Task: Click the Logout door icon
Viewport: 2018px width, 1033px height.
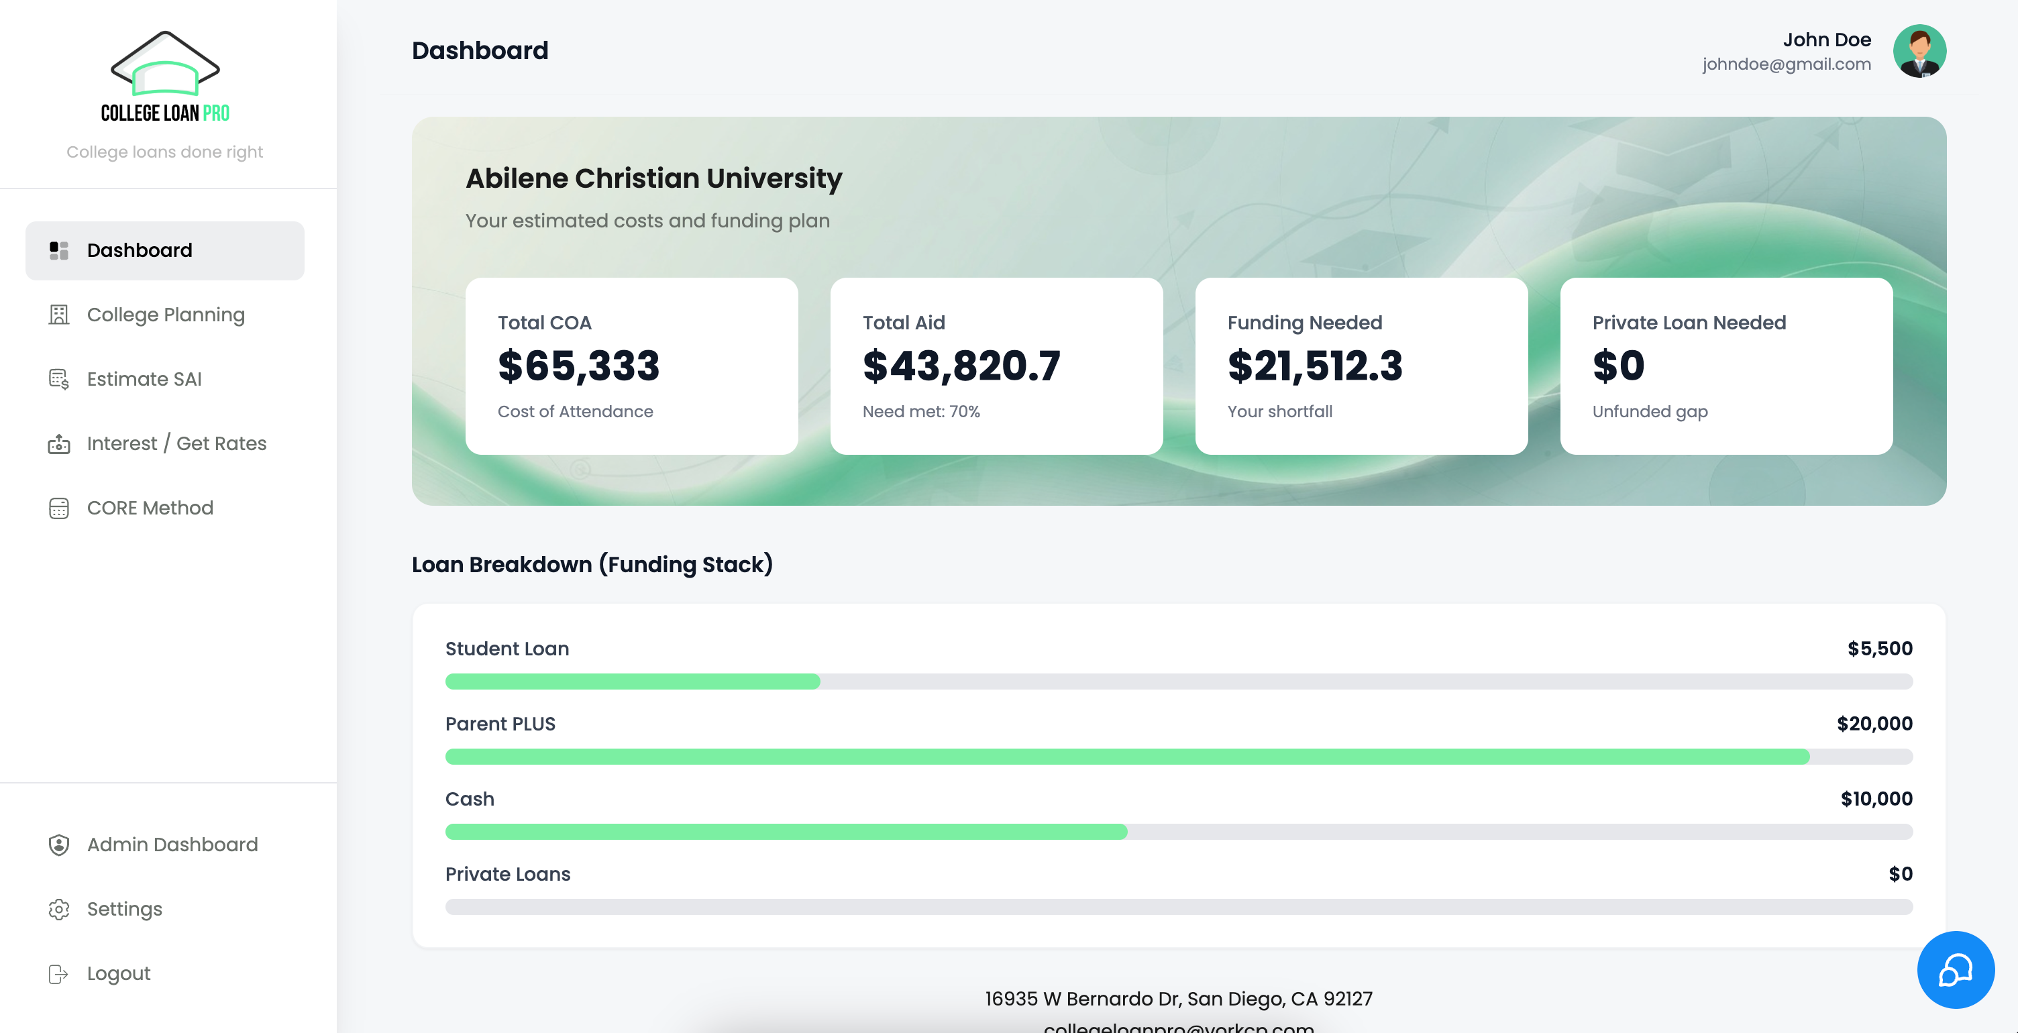Action: click(x=59, y=973)
